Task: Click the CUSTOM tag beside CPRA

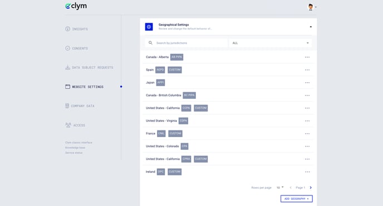Action: (x=201, y=159)
